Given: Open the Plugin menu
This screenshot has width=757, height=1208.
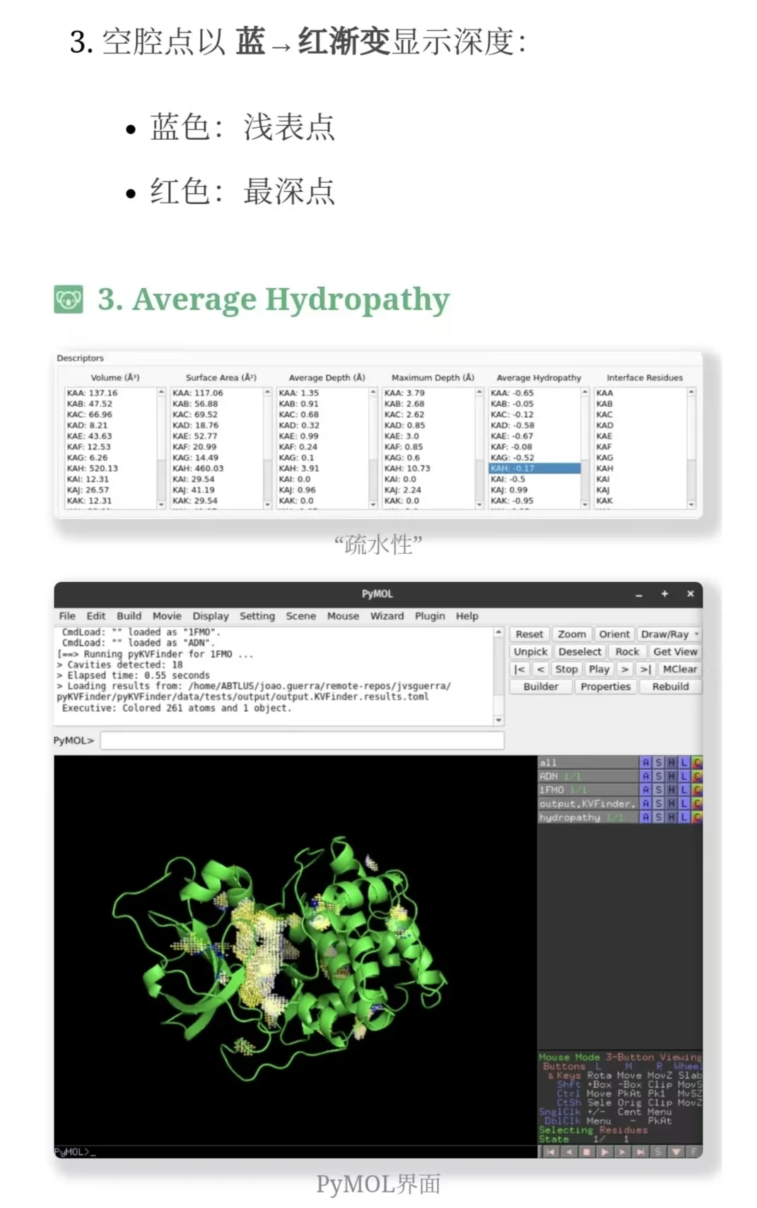Looking at the screenshot, I should click(430, 615).
